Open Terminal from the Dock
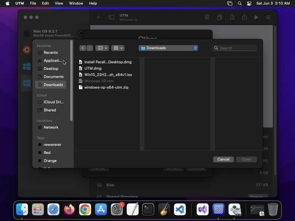Viewport: 295px width, 221px height. pos(148,209)
